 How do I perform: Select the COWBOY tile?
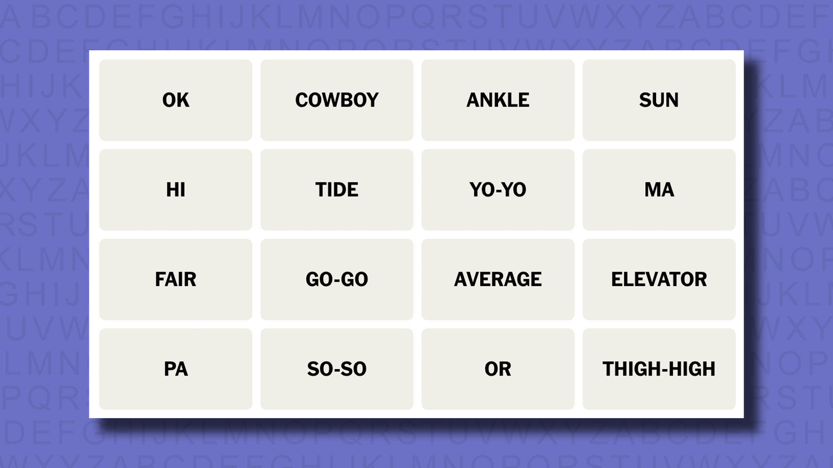tap(336, 100)
